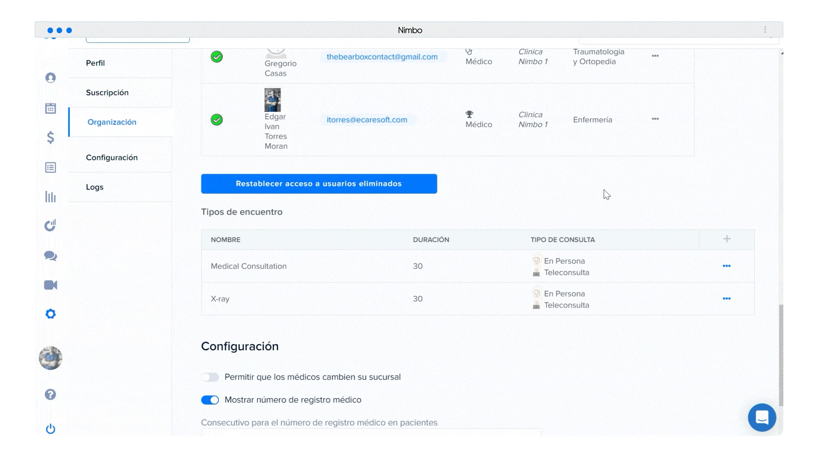This screenshot has width=821, height=462.
Task: Select the Organización menu item
Action: coord(120,122)
